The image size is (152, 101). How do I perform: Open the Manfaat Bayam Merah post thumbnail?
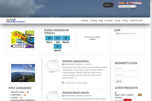52,96
